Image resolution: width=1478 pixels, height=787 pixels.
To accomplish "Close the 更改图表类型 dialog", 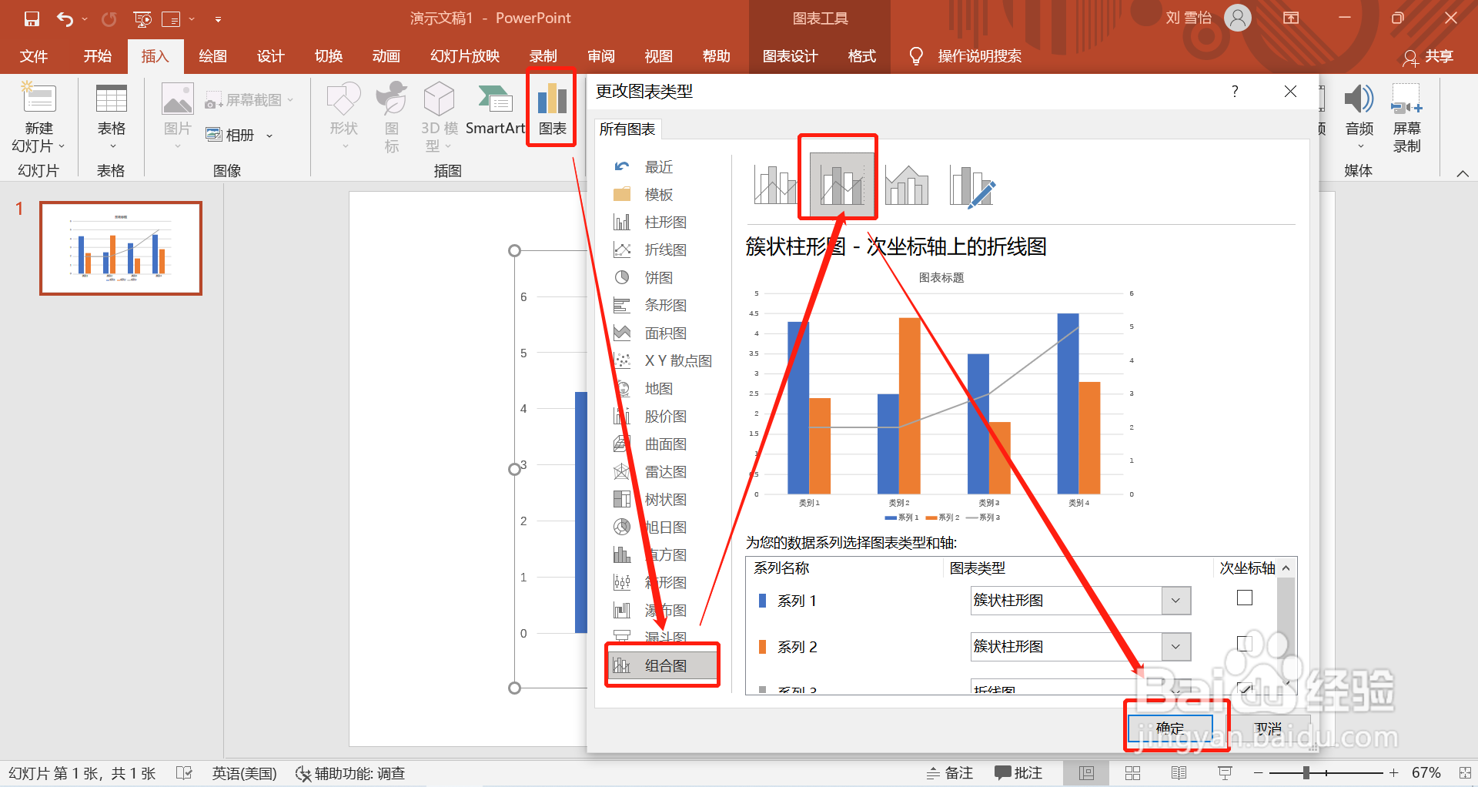I will point(1290,91).
